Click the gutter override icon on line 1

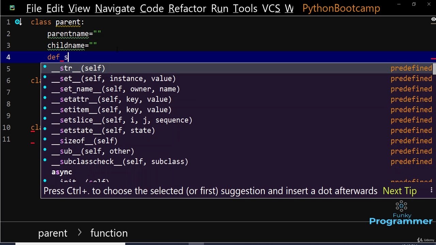click(x=18, y=22)
